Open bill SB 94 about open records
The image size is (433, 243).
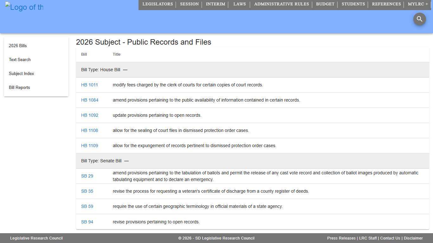coord(87,222)
